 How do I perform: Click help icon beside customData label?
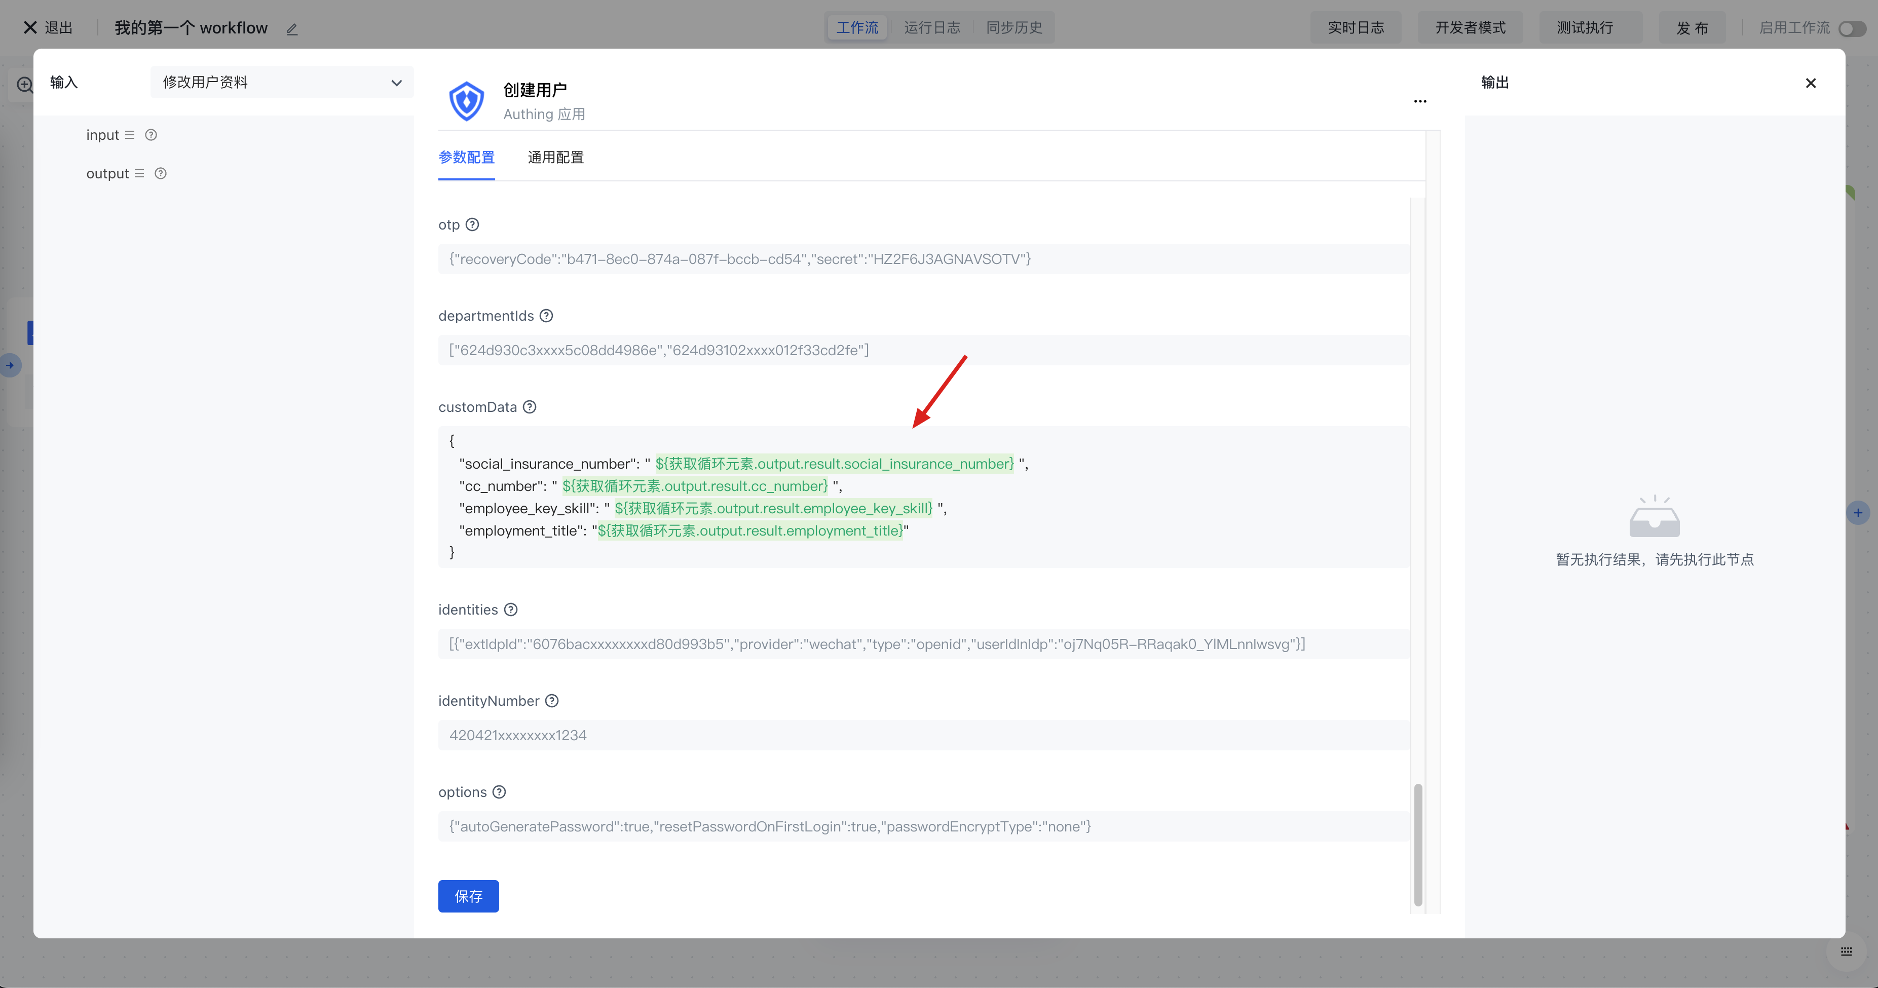click(x=530, y=407)
